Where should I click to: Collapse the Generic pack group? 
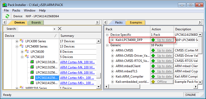[x=107, y=45]
